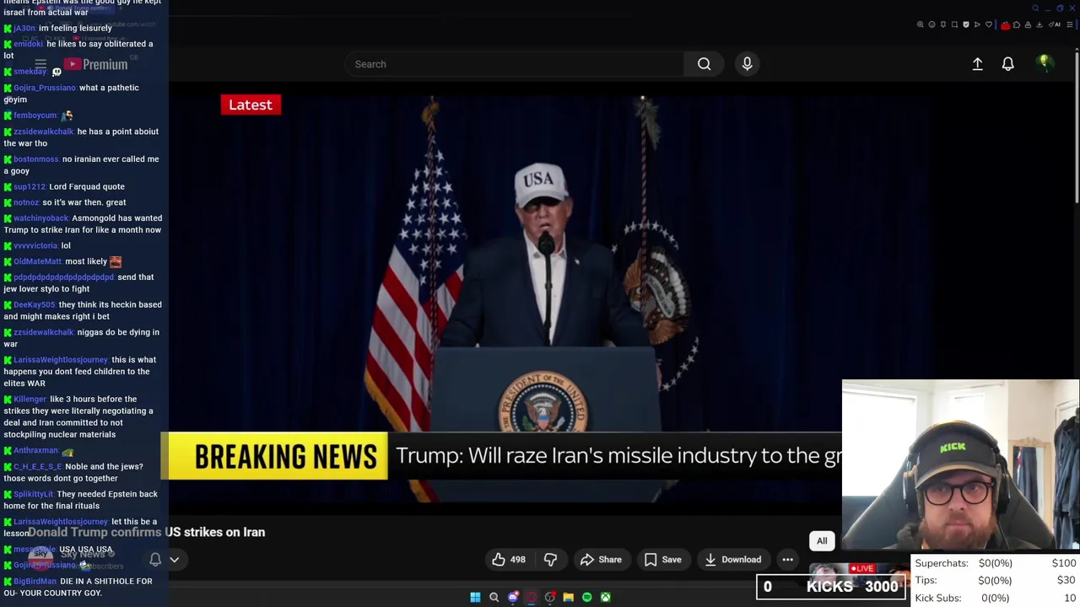The width and height of the screenshot is (1080, 607).
Task: Click the Kick Subs goal row
Action: pos(996,598)
